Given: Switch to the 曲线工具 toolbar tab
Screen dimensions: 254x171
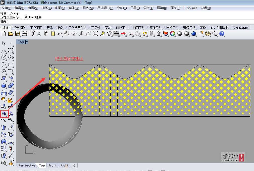Looking at the screenshot, I should 122,28.
